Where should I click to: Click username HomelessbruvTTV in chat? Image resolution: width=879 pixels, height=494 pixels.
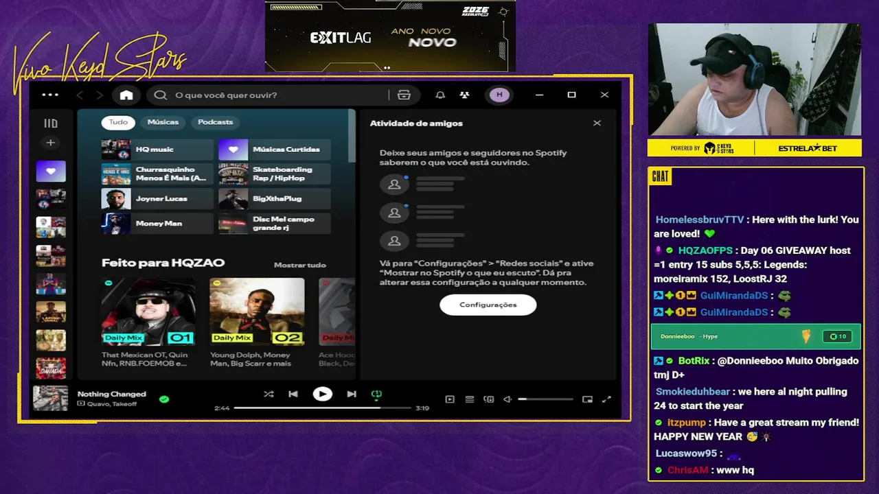click(700, 220)
